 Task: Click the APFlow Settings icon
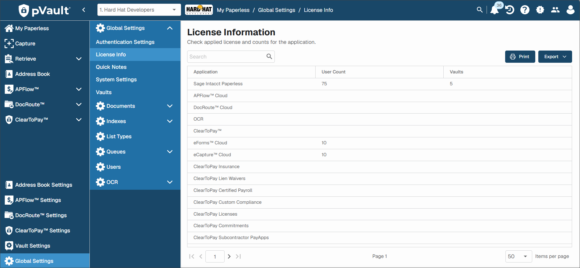[9, 200]
